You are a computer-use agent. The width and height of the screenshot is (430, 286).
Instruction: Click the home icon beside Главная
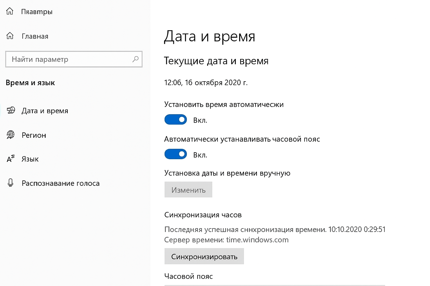[10, 35]
